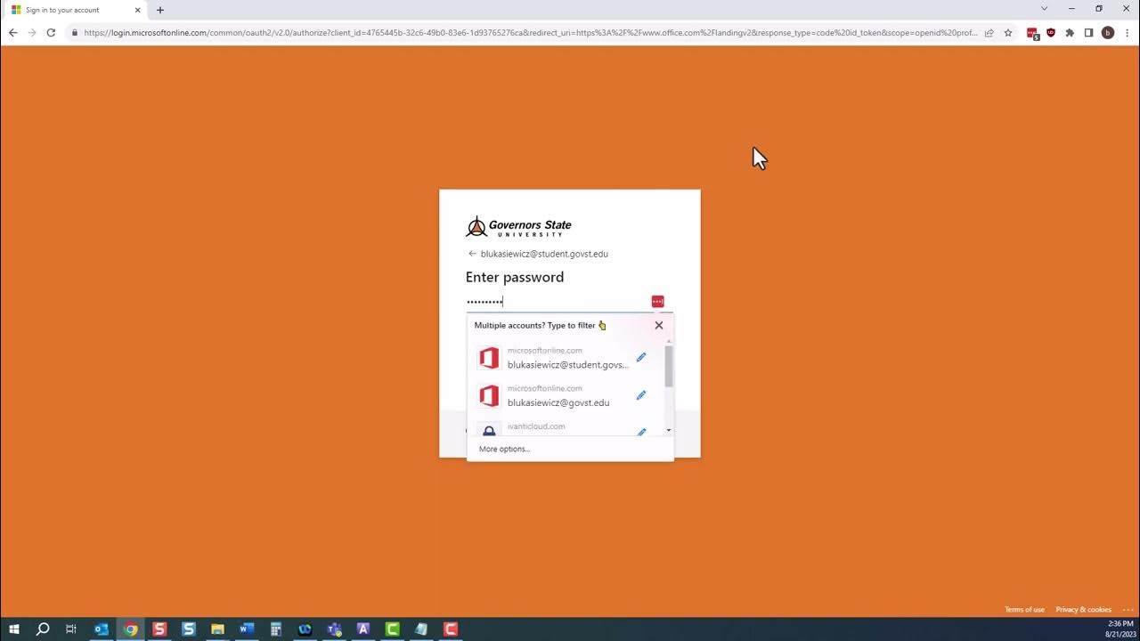This screenshot has height=641, width=1140.
Task: Open the Chrome profile avatar
Action: (1108, 33)
